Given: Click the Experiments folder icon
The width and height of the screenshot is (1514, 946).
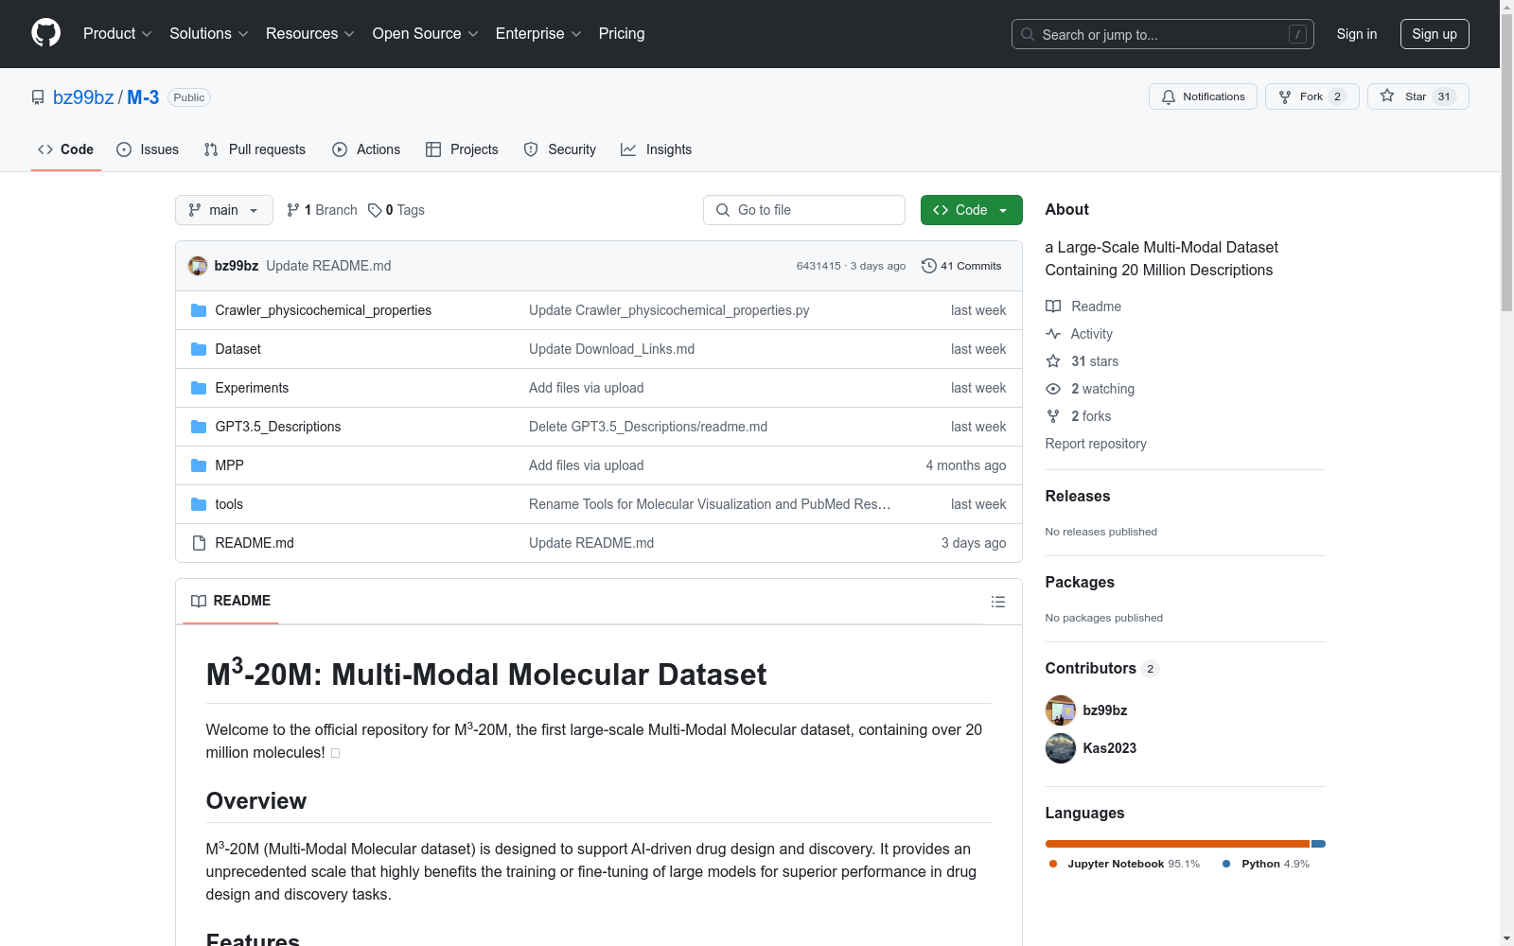Looking at the screenshot, I should 199,388.
